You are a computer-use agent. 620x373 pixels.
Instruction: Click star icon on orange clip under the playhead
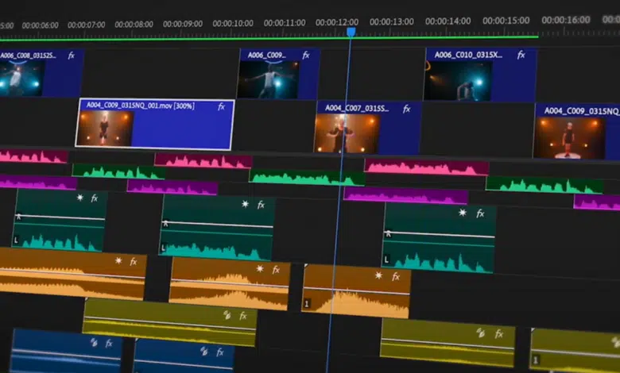coord(379,275)
